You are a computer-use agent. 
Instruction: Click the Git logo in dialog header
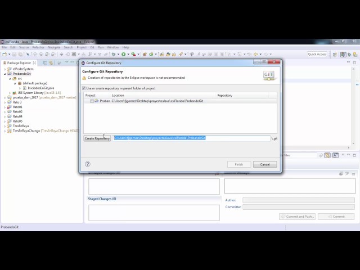pos(269,75)
